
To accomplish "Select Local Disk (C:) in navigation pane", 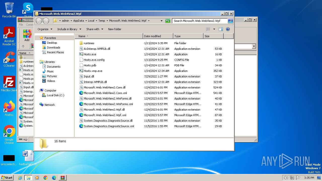I will (x=56, y=95).
